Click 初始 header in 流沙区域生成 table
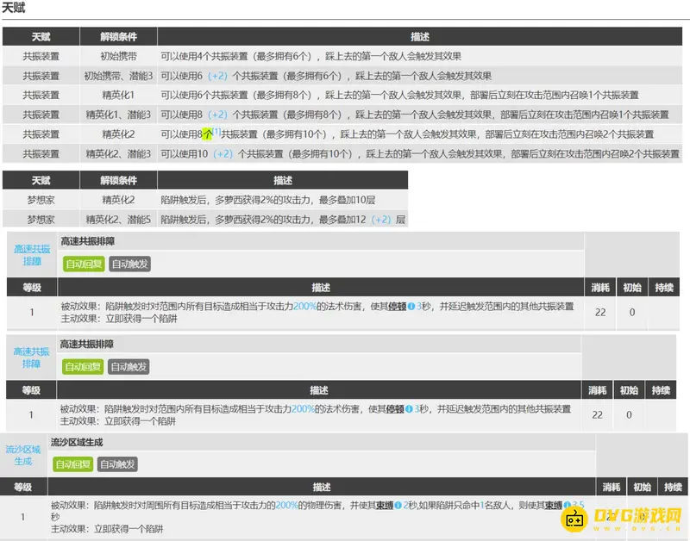The image size is (690, 541). pos(642,487)
